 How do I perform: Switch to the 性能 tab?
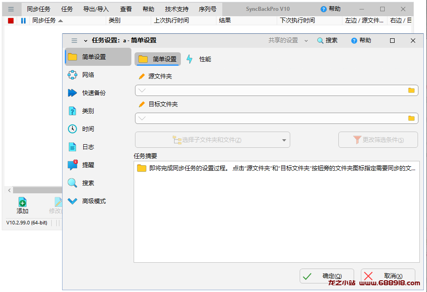click(199, 59)
